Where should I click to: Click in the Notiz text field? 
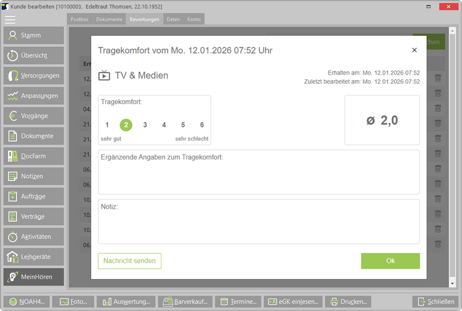259,222
